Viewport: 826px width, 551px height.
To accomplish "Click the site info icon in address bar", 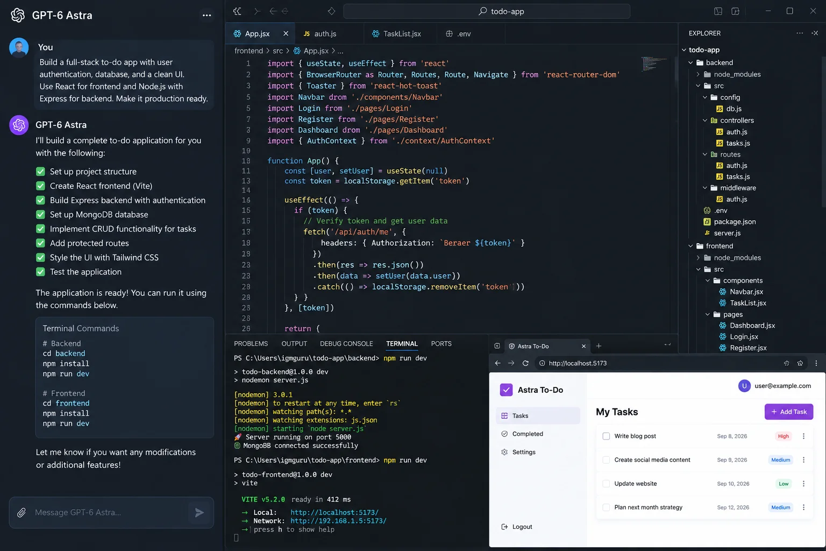I will pyautogui.click(x=542, y=363).
